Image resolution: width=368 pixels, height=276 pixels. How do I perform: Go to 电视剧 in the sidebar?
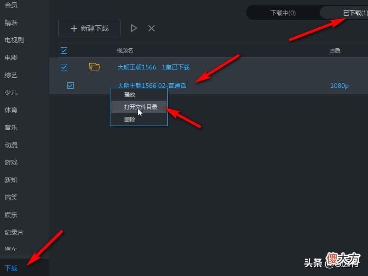point(14,40)
